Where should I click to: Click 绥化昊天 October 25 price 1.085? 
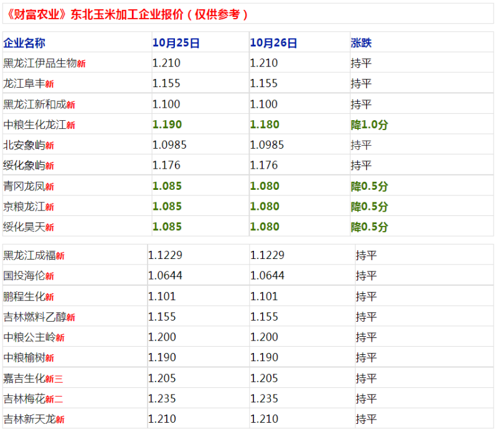point(167,227)
